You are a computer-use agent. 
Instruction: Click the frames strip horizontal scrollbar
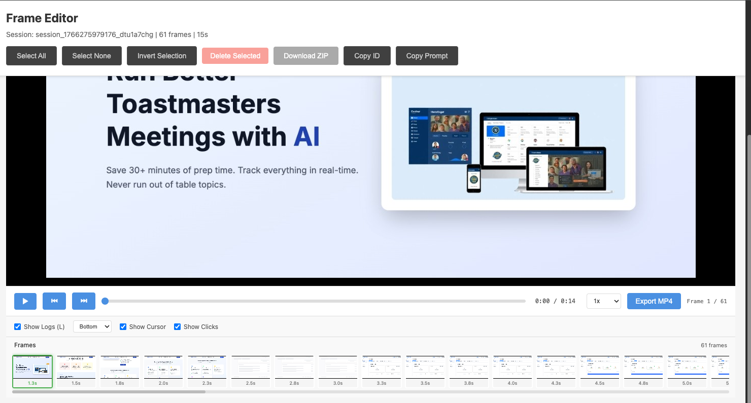point(109,392)
